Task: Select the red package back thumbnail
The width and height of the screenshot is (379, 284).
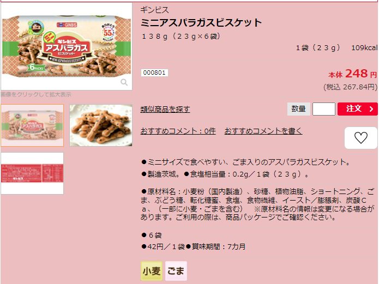Action: (x=32, y=173)
